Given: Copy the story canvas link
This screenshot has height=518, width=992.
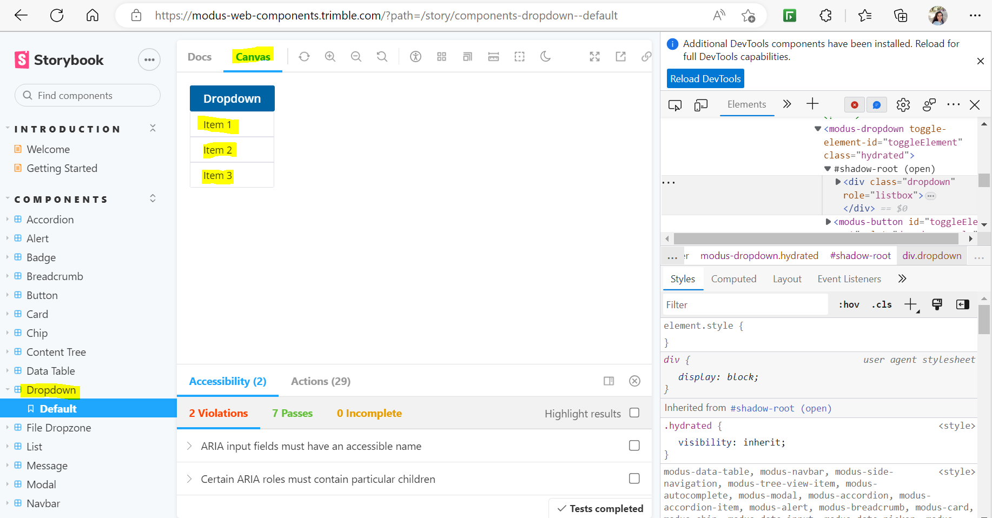Looking at the screenshot, I should [x=646, y=56].
